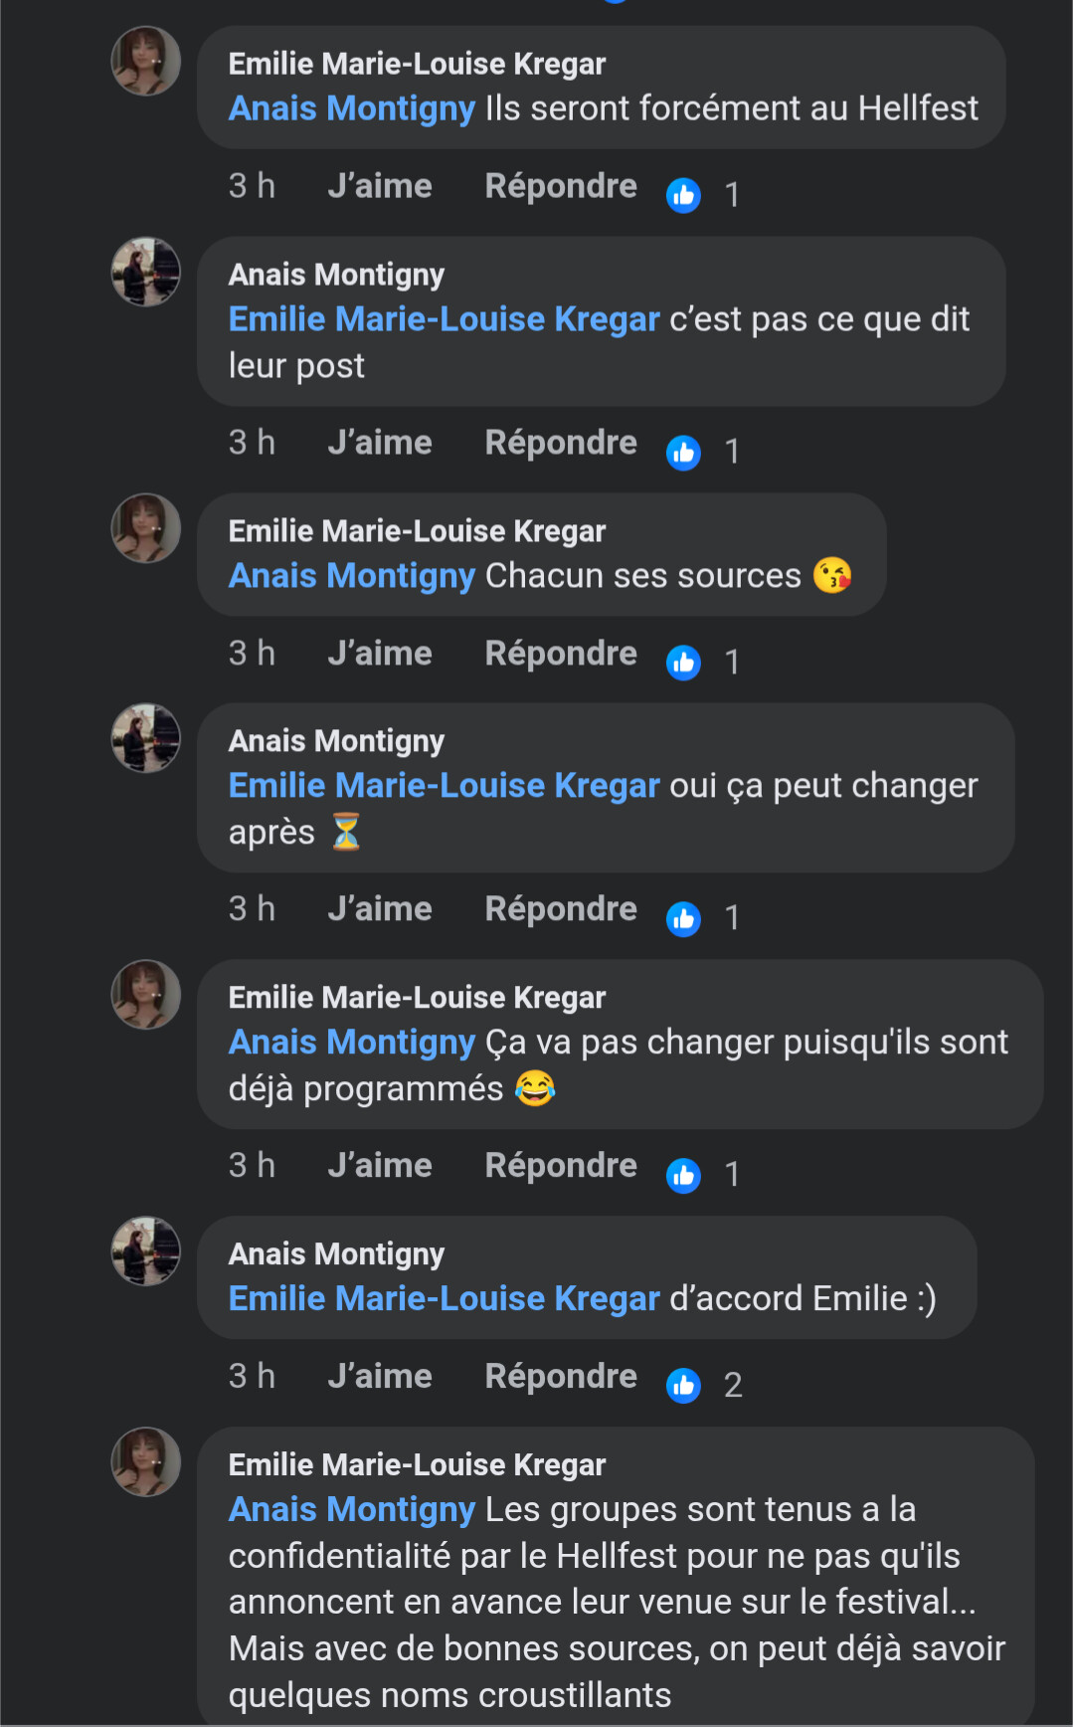Open the Anais Montigny mention in the 'Les groupes sont tenus' comment
The image size is (1074, 1727).
point(352,1510)
